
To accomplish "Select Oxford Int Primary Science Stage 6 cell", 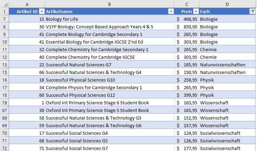I will 109,103.
